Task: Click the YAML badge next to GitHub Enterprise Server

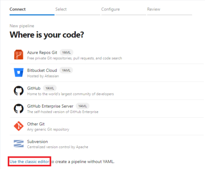Action: pos(82,106)
